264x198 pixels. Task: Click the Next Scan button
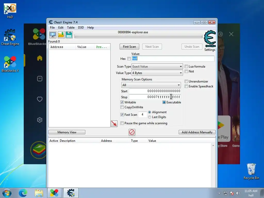click(x=152, y=47)
